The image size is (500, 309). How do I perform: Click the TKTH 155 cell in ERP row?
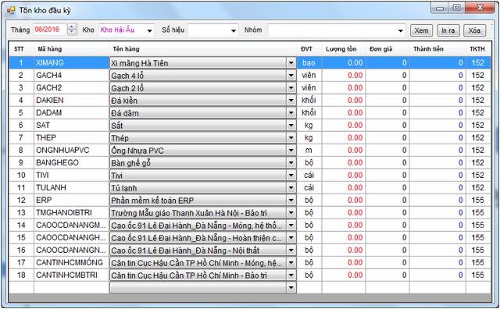tap(478, 200)
